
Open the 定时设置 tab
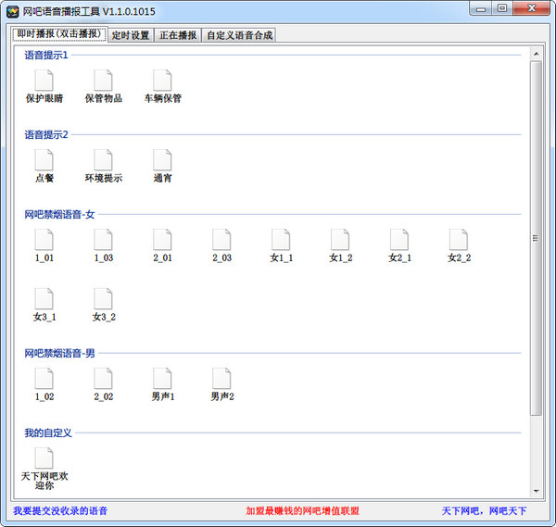pyautogui.click(x=131, y=35)
